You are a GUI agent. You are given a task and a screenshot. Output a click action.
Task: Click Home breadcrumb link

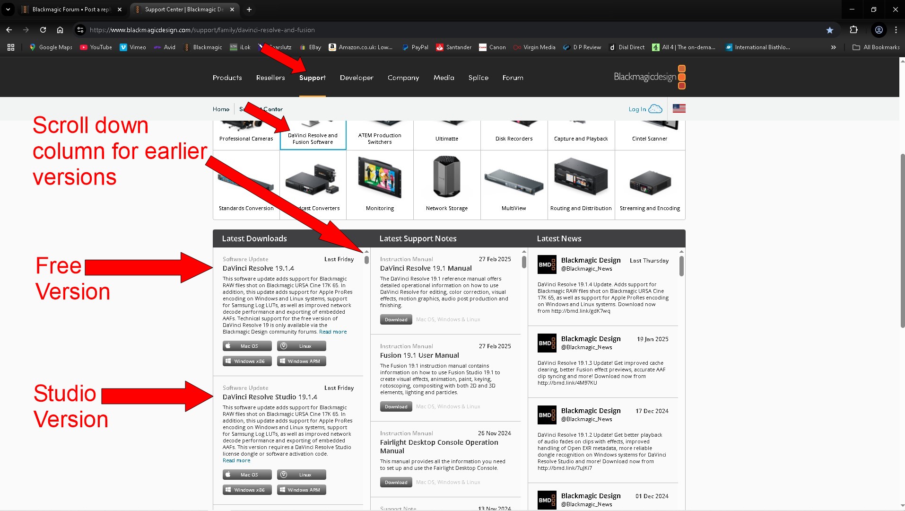pyautogui.click(x=221, y=109)
